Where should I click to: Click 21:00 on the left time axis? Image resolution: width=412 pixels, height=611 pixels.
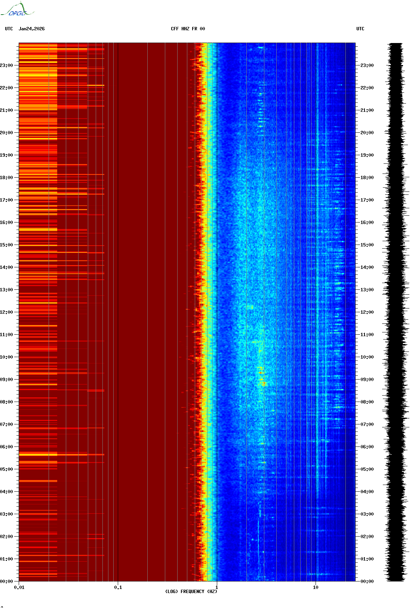coord(6,110)
